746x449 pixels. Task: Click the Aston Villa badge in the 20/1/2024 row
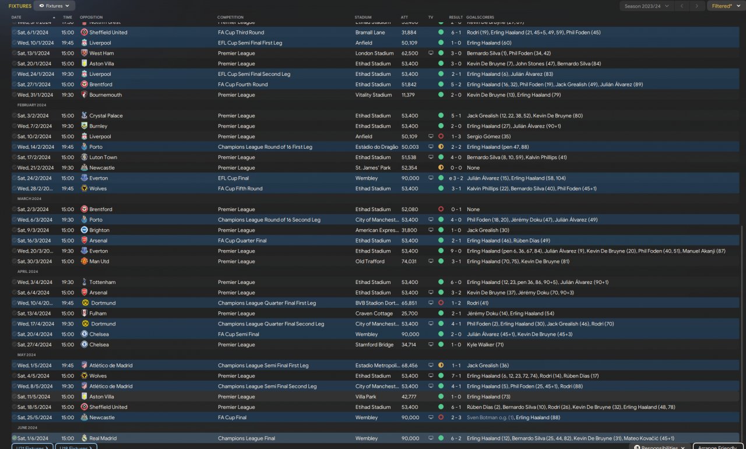[85, 64]
